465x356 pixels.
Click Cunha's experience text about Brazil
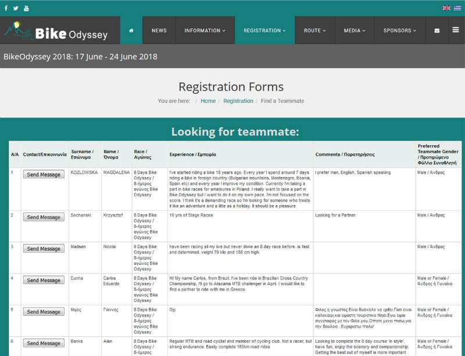[x=239, y=283]
